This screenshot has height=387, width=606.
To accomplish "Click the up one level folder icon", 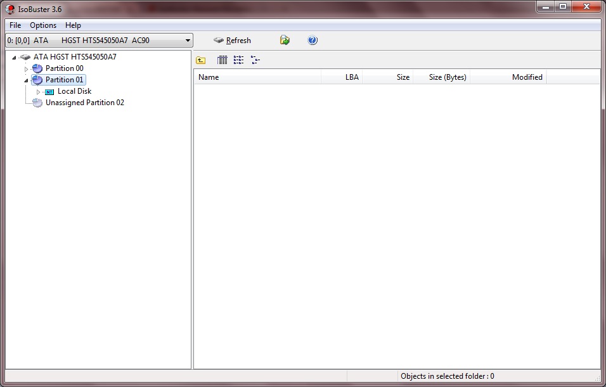I will pos(200,60).
